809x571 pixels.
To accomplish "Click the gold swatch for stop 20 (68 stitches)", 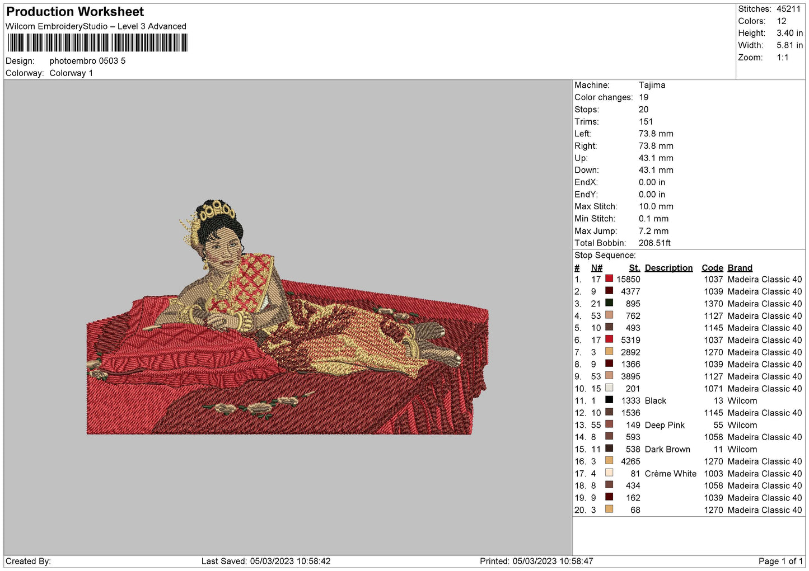I will [609, 509].
